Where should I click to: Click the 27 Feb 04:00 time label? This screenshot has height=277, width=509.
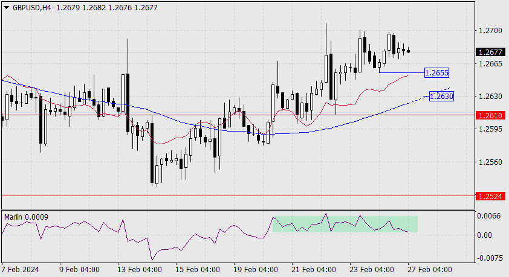(x=429, y=270)
